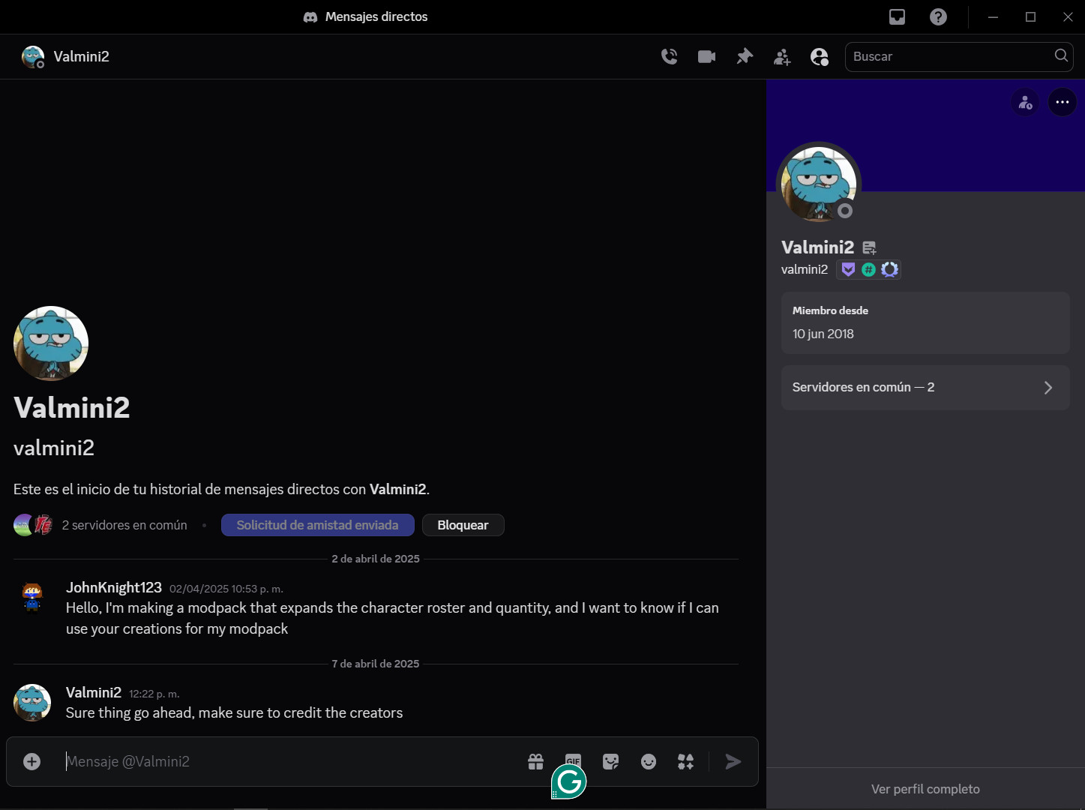The image size is (1085, 810).
Task: Start a voice call with Valmini2
Action: tap(669, 56)
